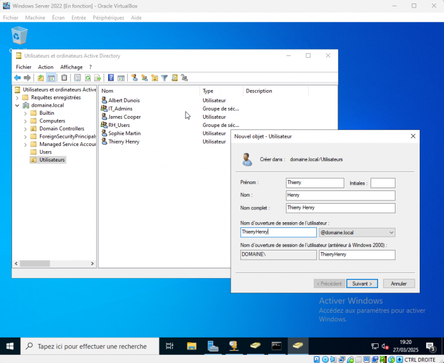Expand the Requêtes enregistrées node
Image resolution: width=444 pixels, height=363 pixels.
[17, 98]
